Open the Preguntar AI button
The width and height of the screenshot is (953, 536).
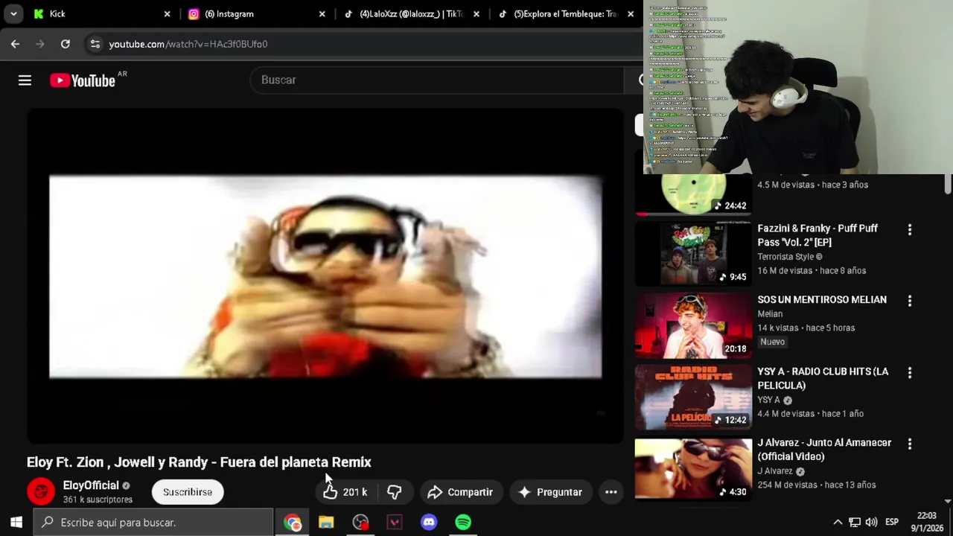point(550,492)
